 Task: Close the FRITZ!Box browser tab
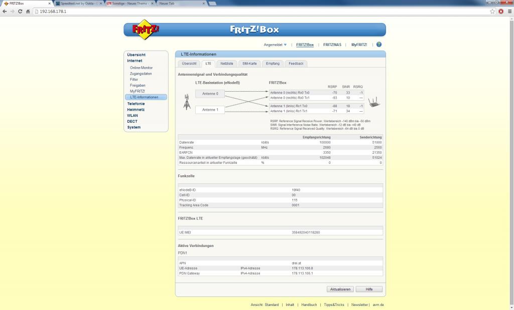(x=50, y=4)
